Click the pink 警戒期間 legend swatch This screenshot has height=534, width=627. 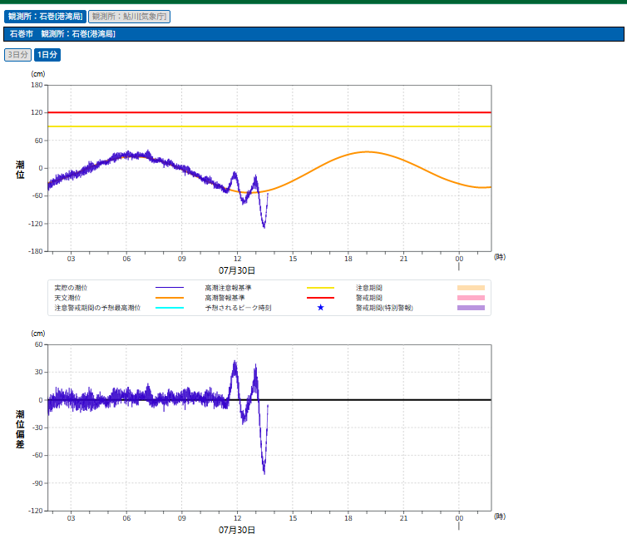(471, 297)
